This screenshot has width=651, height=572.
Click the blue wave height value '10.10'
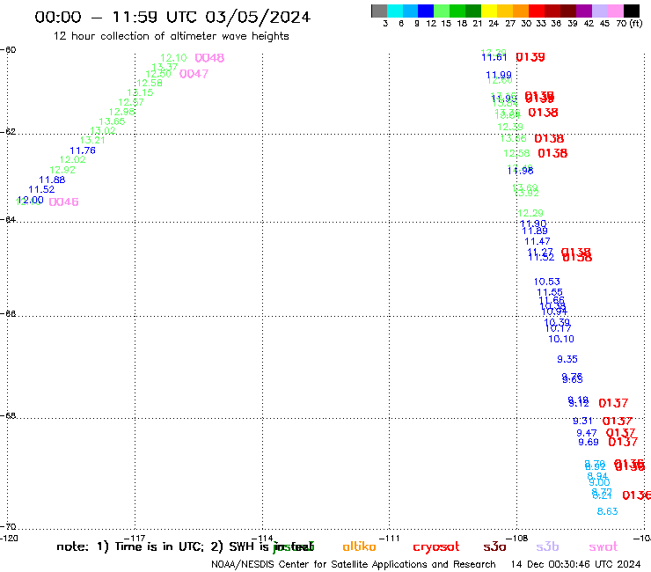[x=561, y=339]
